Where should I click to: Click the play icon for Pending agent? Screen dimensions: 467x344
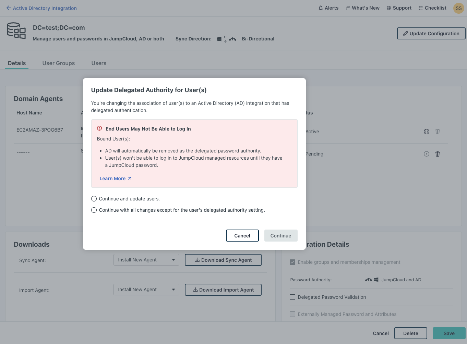[426, 154]
